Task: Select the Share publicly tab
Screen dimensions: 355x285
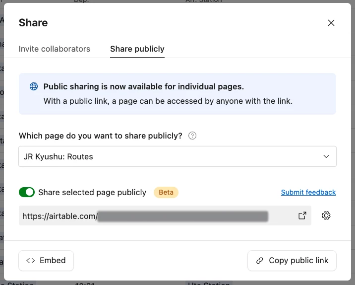Action: point(137,49)
